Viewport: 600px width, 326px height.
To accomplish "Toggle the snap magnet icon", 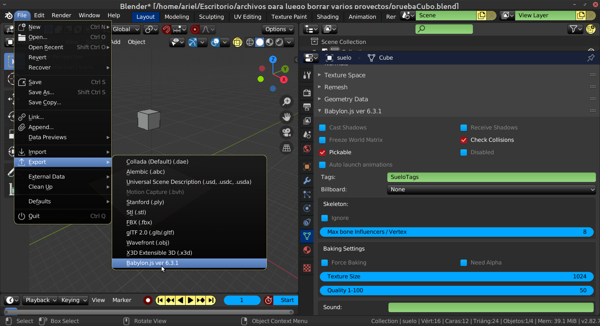I will pyautogui.click(x=166, y=29).
